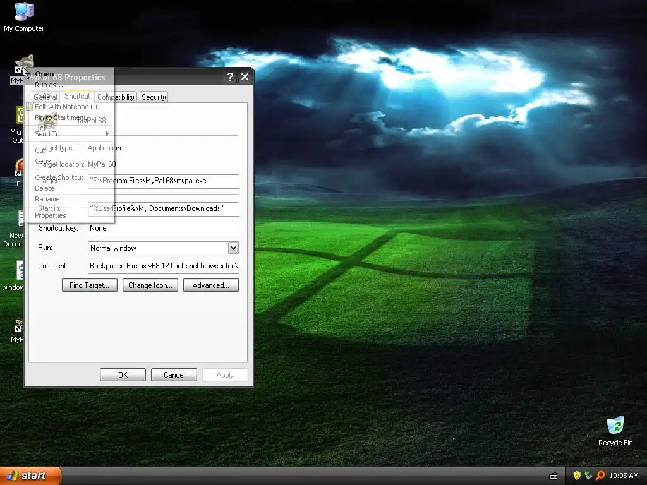This screenshot has height=485, width=647.
Task: Click the yellow security shield tray icon
Action: (x=576, y=476)
